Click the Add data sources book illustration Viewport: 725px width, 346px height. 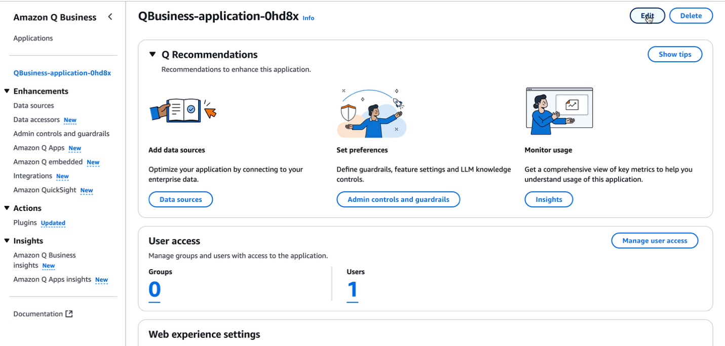[182, 110]
